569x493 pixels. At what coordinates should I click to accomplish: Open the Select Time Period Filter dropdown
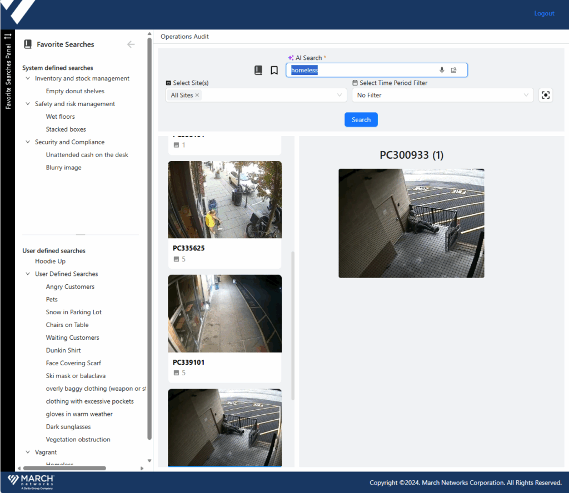pyautogui.click(x=526, y=95)
